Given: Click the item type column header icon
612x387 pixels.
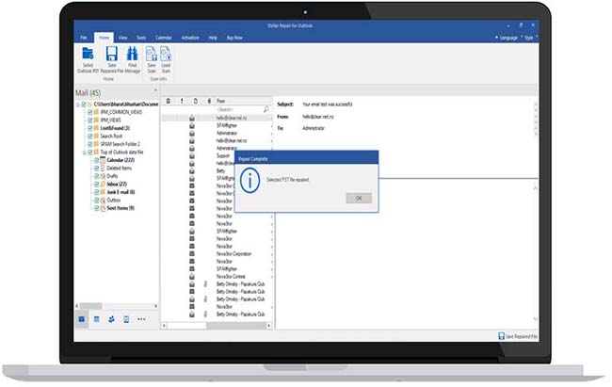Looking at the screenshot, I should coord(196,101).
